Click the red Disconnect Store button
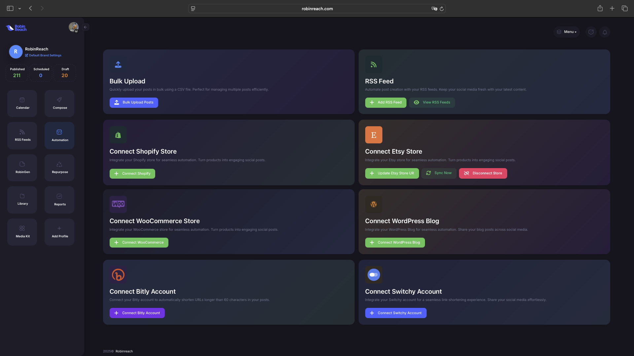Image resolution: width=634 pixels, height=356 pixels. (x=483, y=173)
